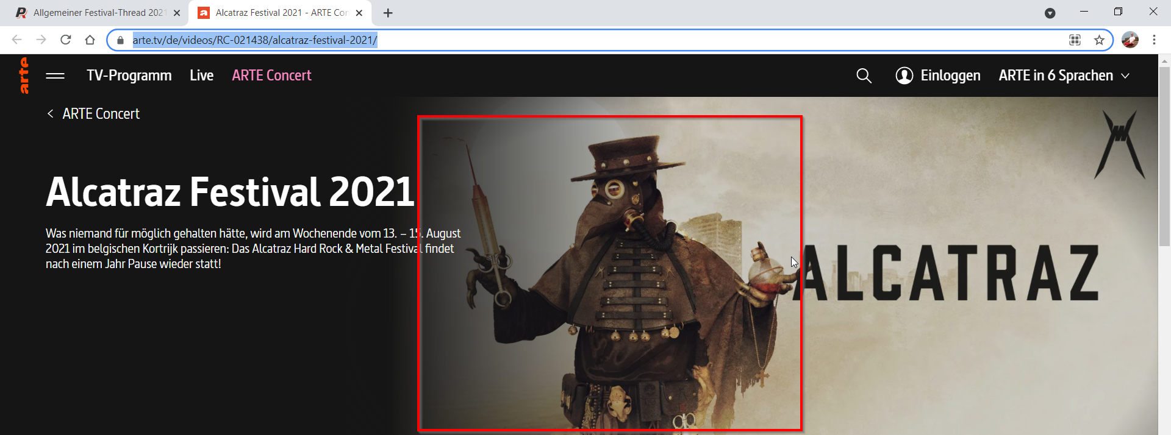This screenshot has width=1171, height=435.
Task: Go to the browser home page
Action: [90, 40]
